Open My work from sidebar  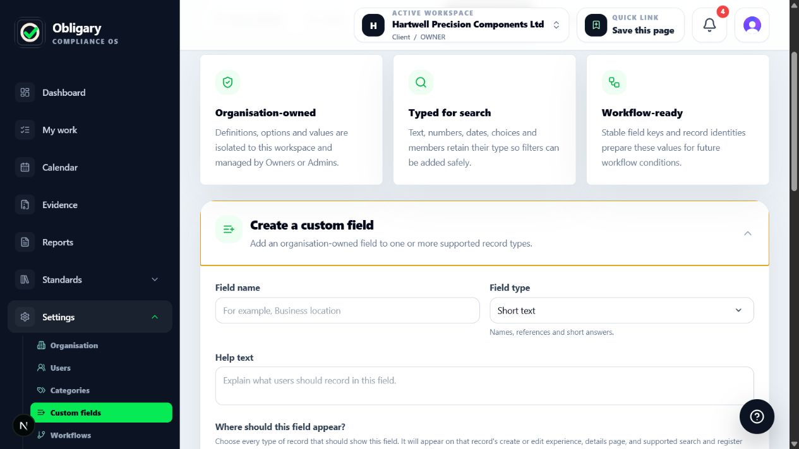click(x=90, y=130)
